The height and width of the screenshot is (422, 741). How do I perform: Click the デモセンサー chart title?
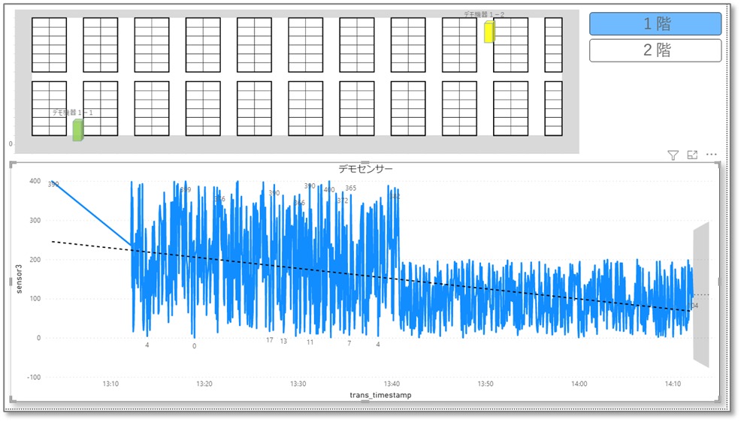pyautogui.click(x=365, y=169)
